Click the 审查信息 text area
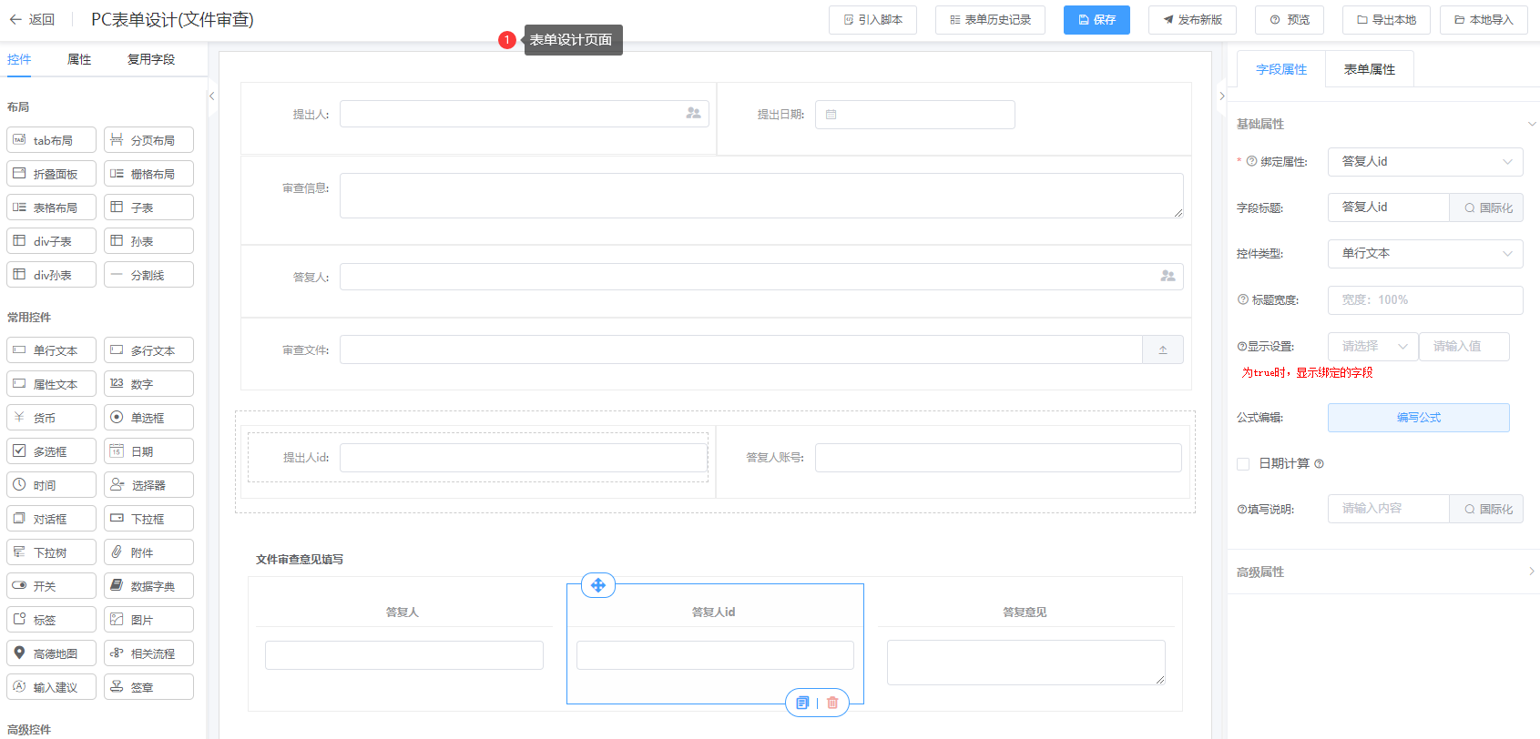Screen dimensions: 1540x739 (760, 196)
